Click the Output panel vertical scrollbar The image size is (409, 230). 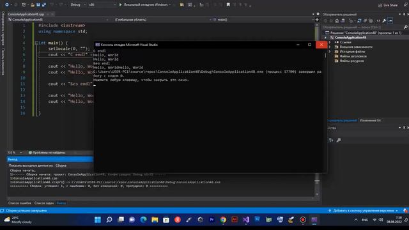tap(317, 184)
